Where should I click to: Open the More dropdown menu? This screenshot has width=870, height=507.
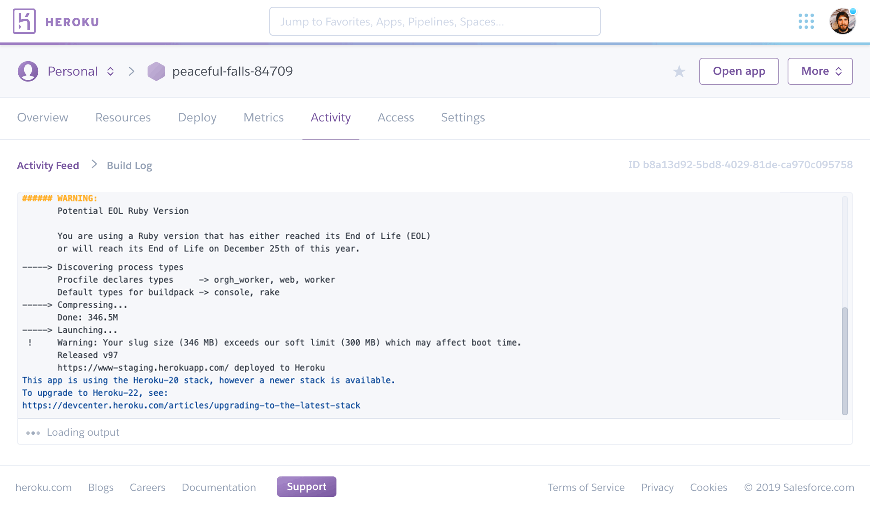tap(820, 71)
